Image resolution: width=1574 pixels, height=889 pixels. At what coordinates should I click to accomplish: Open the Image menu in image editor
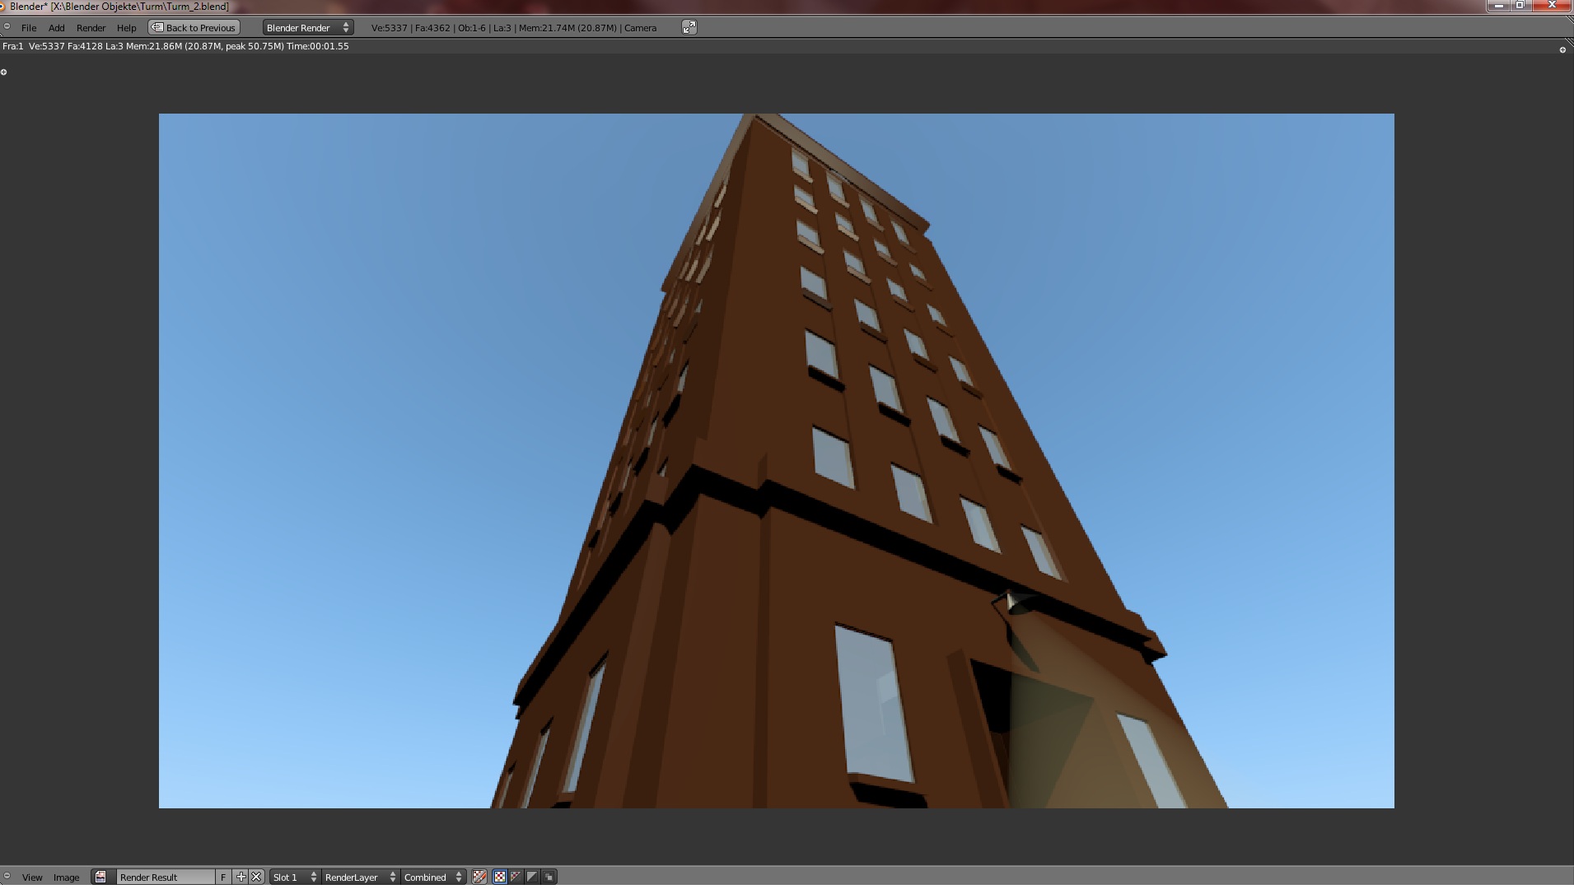pos(66,877)
